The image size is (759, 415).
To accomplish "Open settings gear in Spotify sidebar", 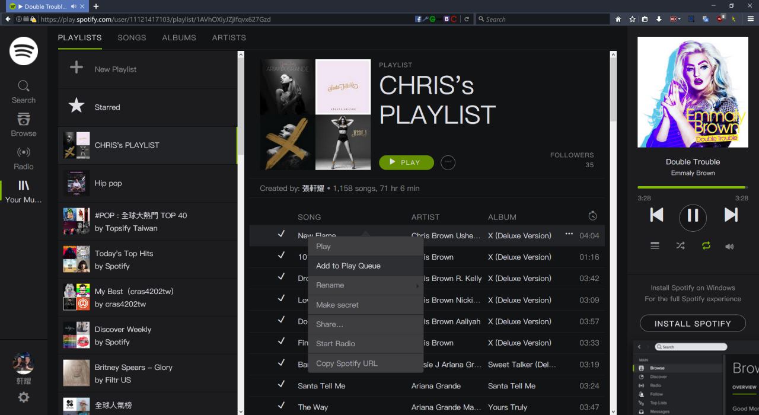I will click(x=24, y=397).
